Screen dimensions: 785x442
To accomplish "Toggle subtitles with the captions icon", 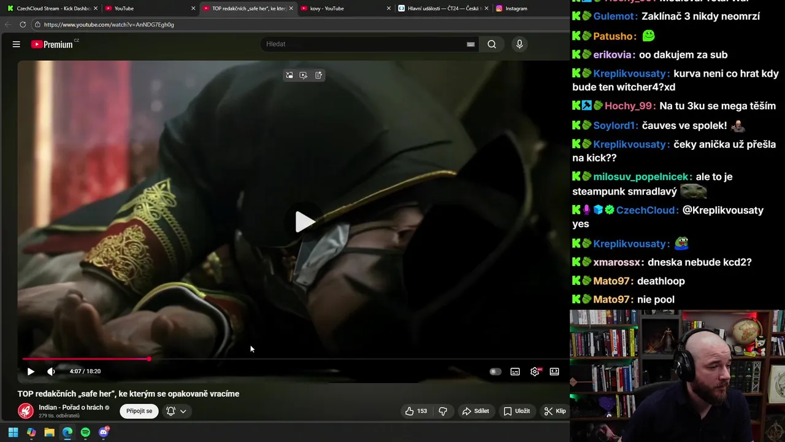I will (515, 371).
